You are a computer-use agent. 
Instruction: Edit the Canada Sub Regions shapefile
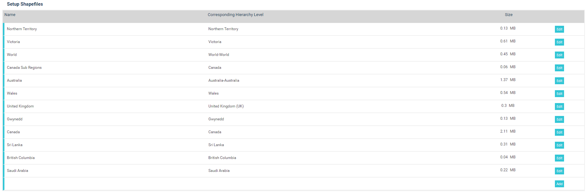(559, 68)
